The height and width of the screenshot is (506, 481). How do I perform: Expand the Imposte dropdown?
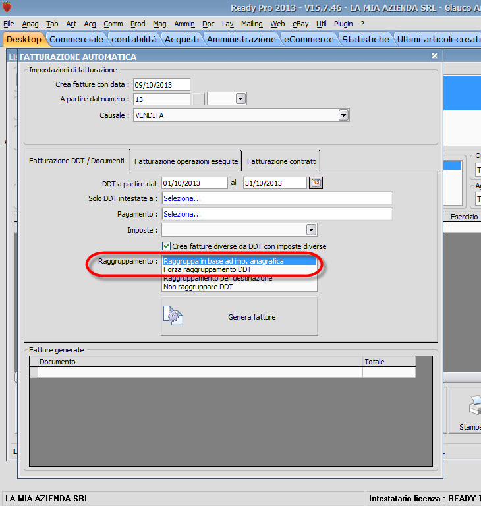[x=311, y=230]
